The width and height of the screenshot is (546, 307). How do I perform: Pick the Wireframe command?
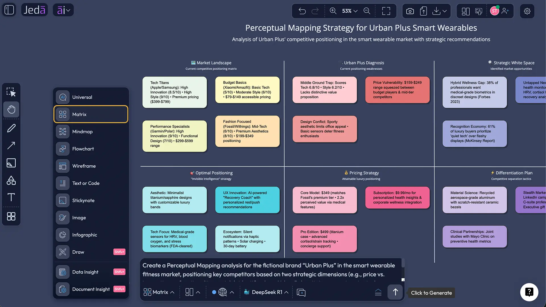coord(91,166)
